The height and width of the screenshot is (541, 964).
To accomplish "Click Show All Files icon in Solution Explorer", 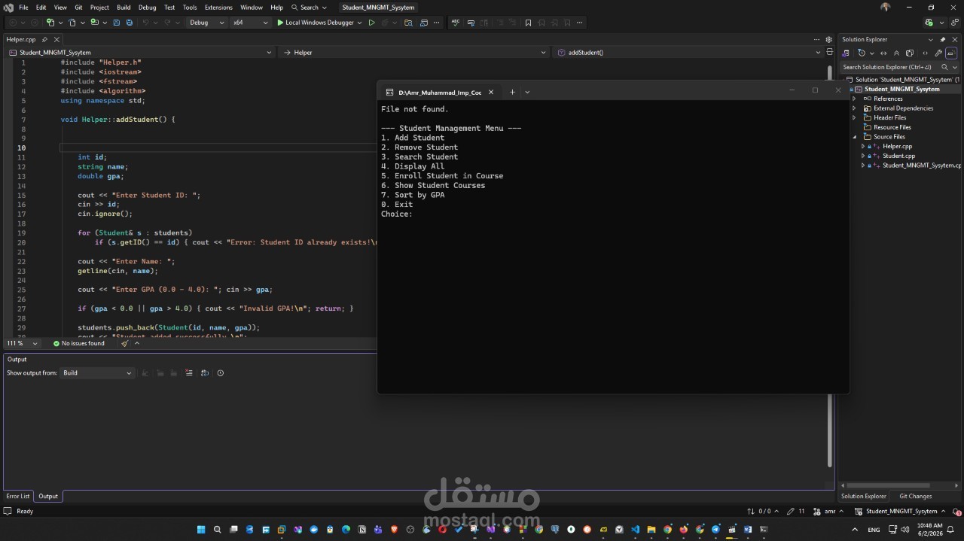I will (910, 53).
